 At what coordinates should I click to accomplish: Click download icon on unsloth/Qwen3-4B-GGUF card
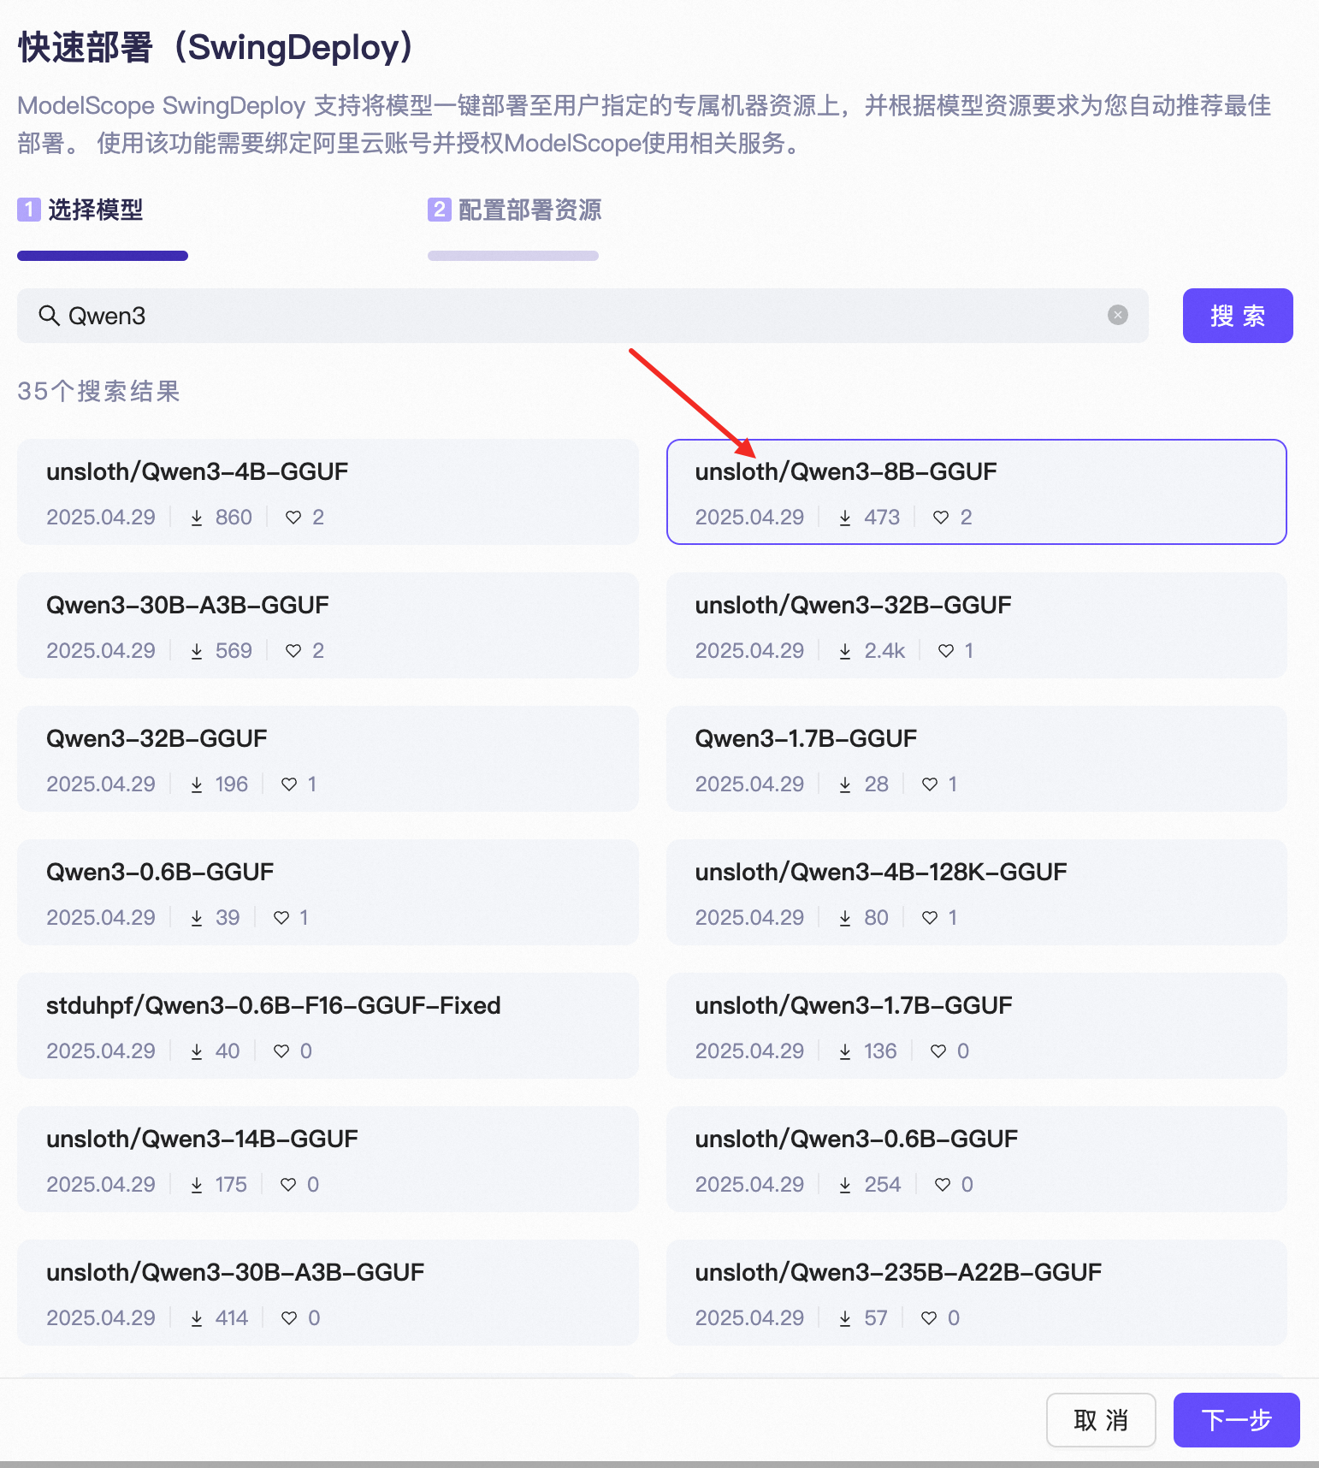(x=197, y=518)
